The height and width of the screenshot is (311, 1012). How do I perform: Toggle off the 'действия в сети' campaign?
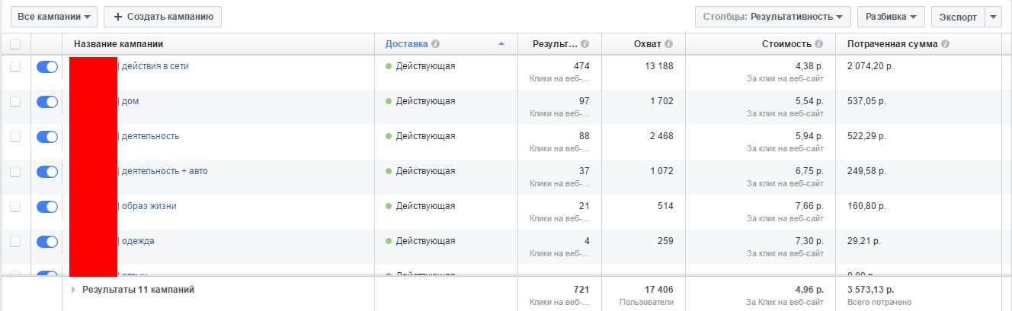point(47,67)
